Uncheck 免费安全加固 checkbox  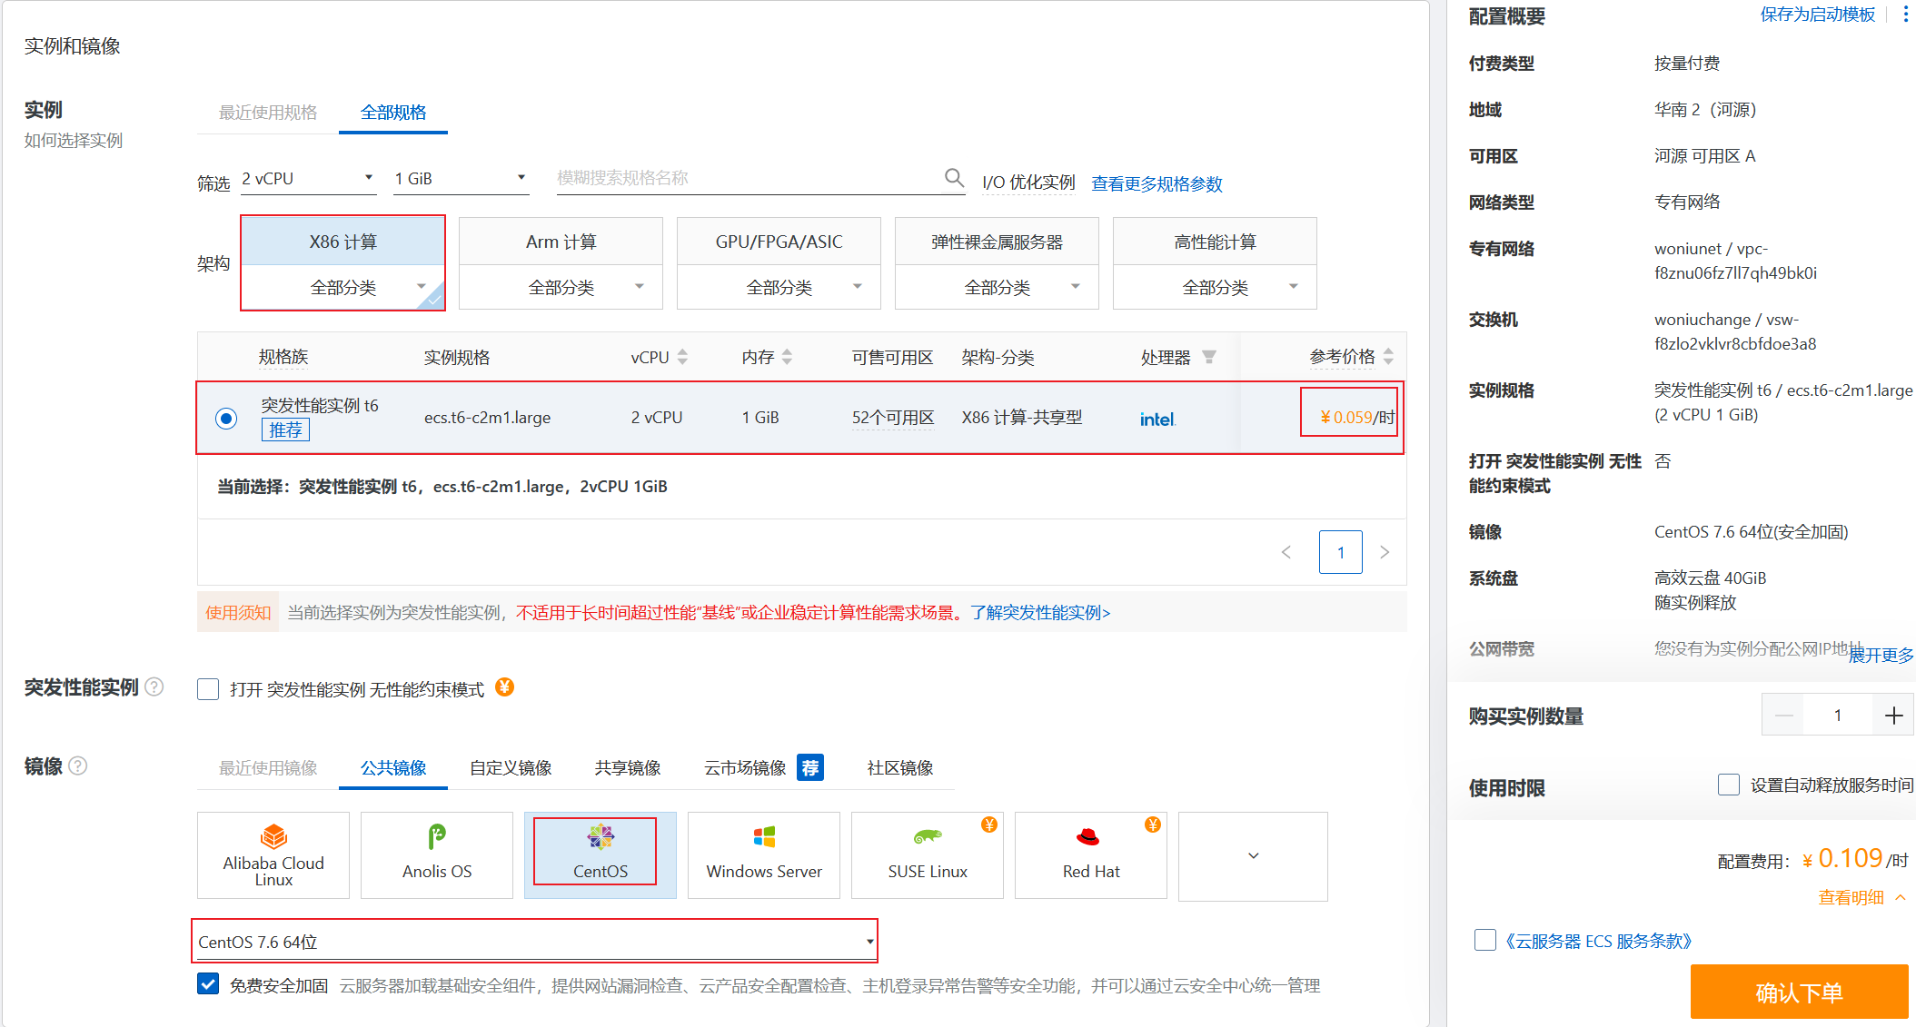click(208, 984)
